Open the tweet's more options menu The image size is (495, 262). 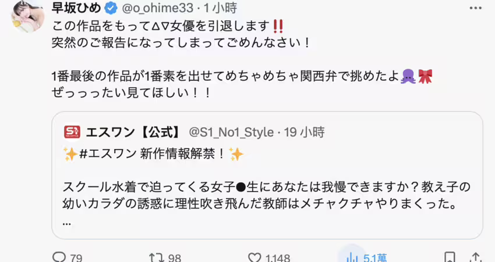click(x=476, y=9)
